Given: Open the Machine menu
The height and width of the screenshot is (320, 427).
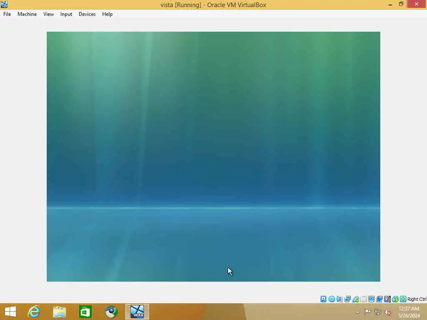Looking at the screenshot, I should click(27, 14).
